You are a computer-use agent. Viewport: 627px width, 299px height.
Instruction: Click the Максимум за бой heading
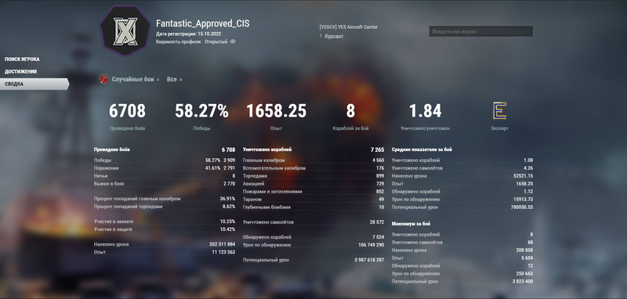[x=411, y=224]
